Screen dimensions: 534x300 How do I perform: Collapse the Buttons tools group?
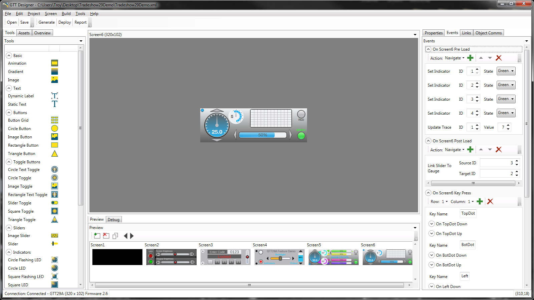click(9, 113)
